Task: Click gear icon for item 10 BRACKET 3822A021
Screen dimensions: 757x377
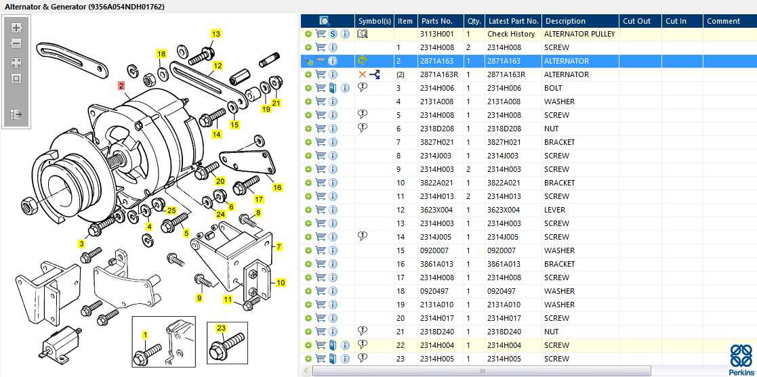Action: [x=308, y=183]
